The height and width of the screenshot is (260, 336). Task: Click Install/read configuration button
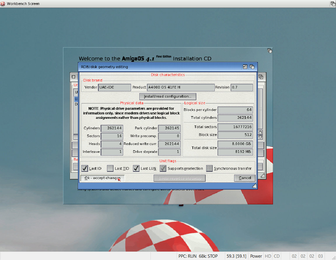click(168, 96)
